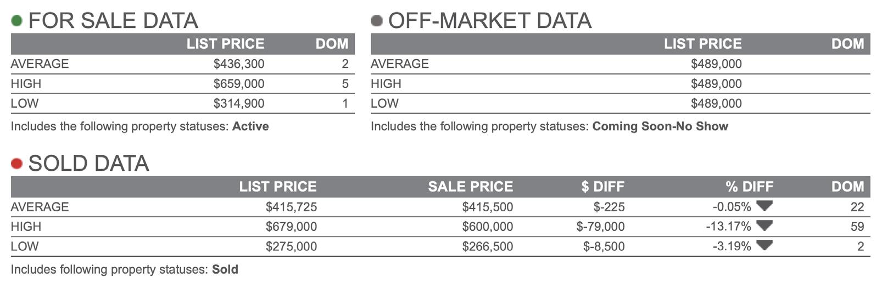Click the SOLD DATA section heading
Image resolution: width=893 pixels, height=283 pixels.
[88, 164]
